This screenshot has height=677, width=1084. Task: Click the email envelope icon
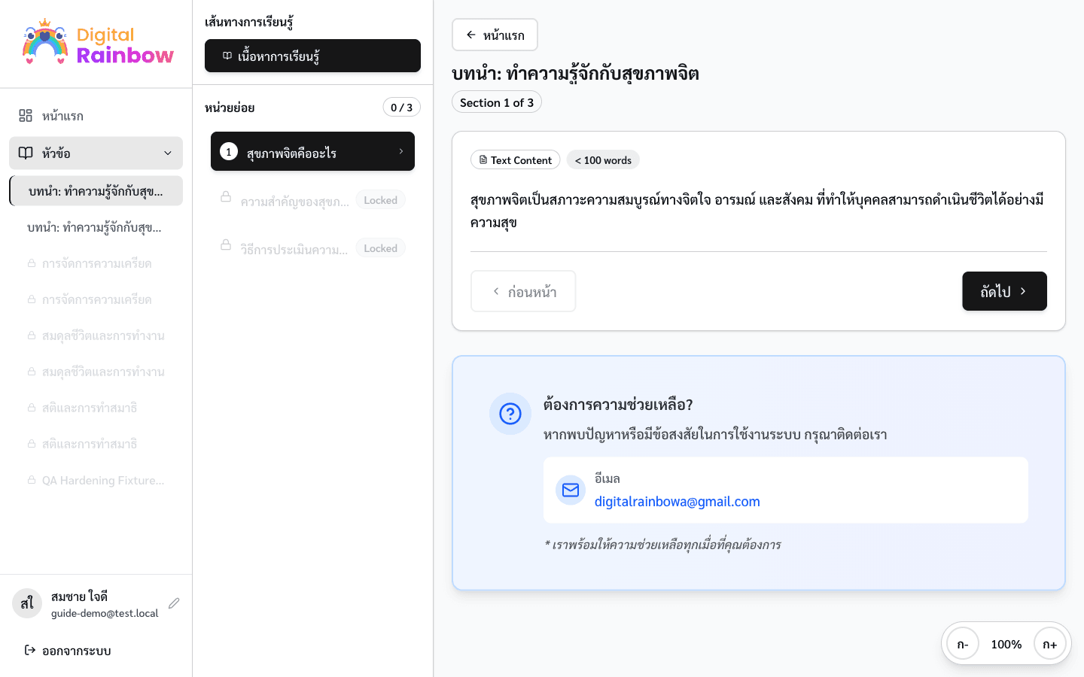pyautogui.click(x=571, y=490)
